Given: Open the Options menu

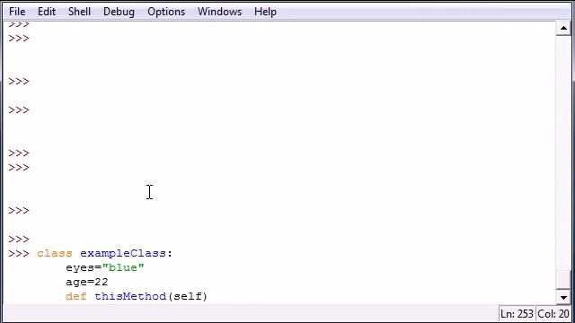Looking at the screenshot, I should (x=166, y=12).
